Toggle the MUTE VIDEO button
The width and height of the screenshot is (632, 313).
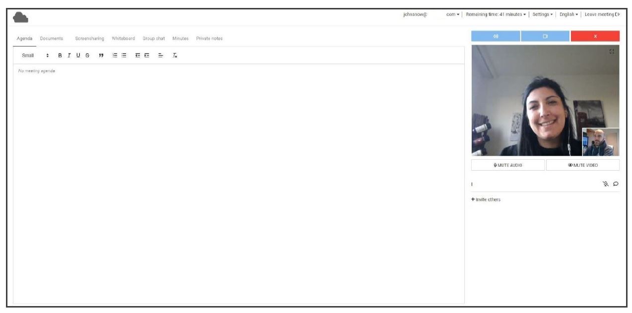(x=582, y=165)
